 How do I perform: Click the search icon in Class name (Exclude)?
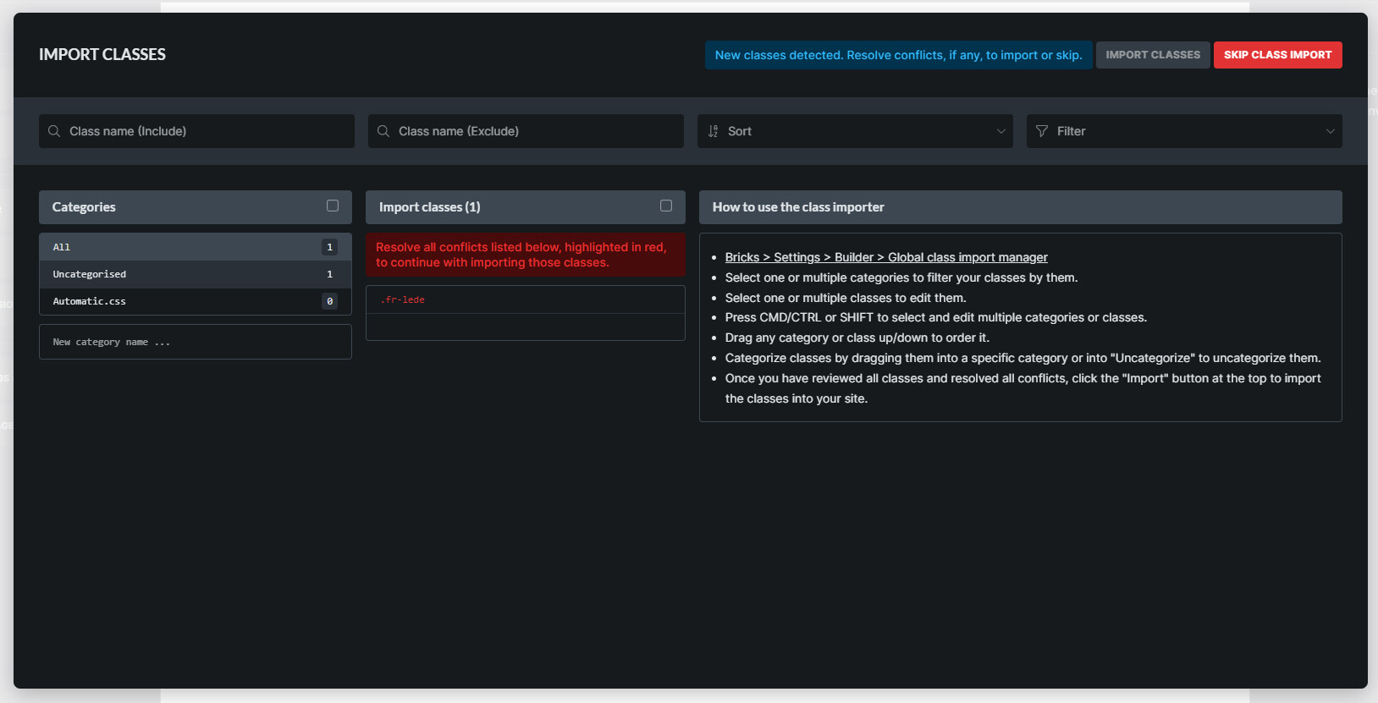tap(383, 131)
